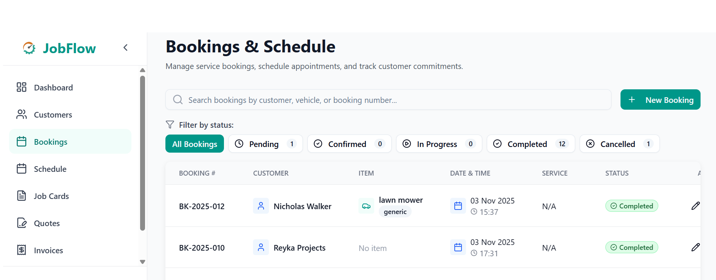Toggle the Pending status filter
Screen dimensions: 716x280
coord(265,144)
